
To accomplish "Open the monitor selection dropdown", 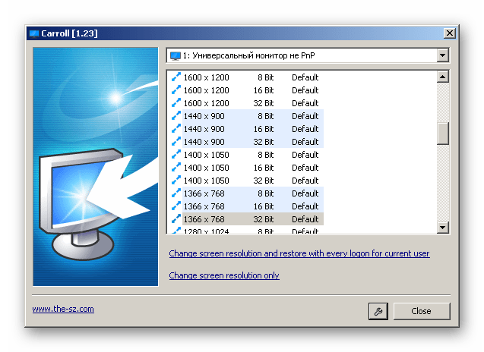I will point(442,56).
